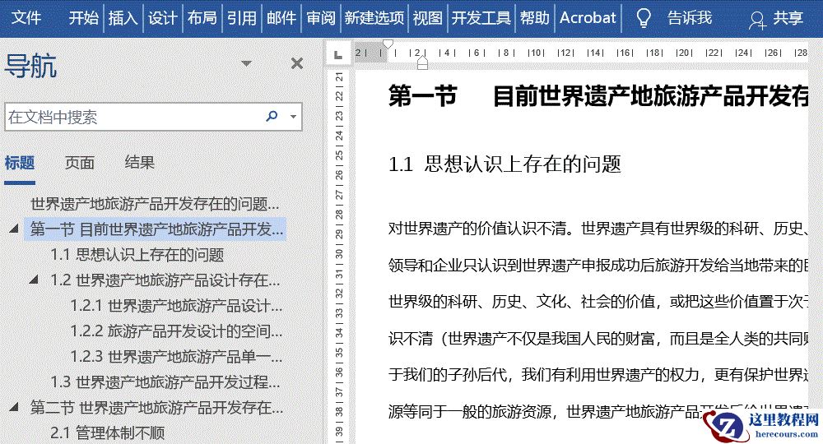Open the 审阅 ribbon tab

321,18
